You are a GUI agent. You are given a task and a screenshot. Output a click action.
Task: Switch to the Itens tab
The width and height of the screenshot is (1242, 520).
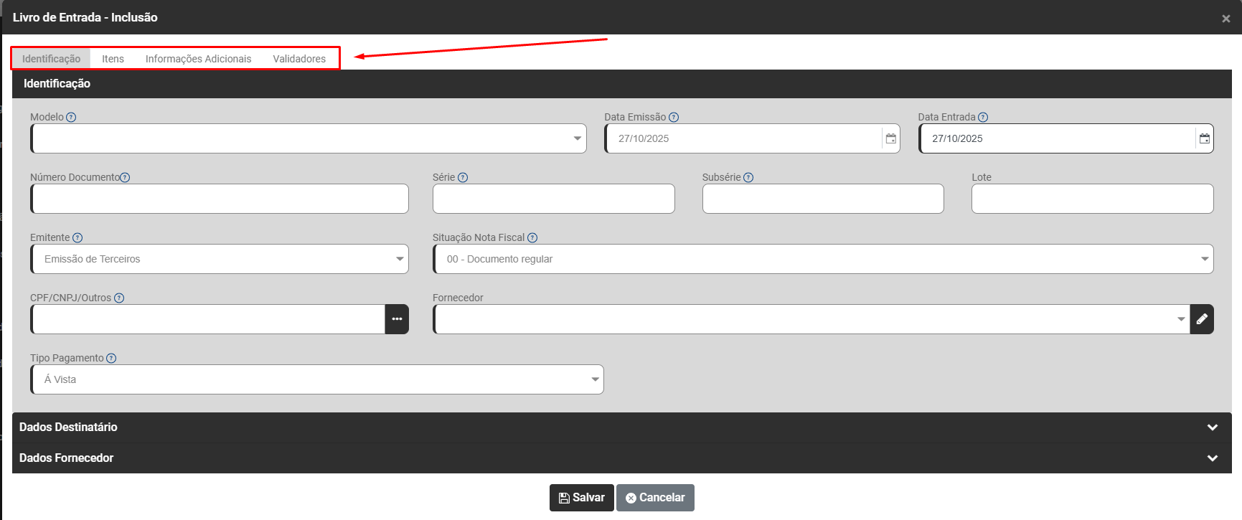pyautogui.click(x=113, y=59)
